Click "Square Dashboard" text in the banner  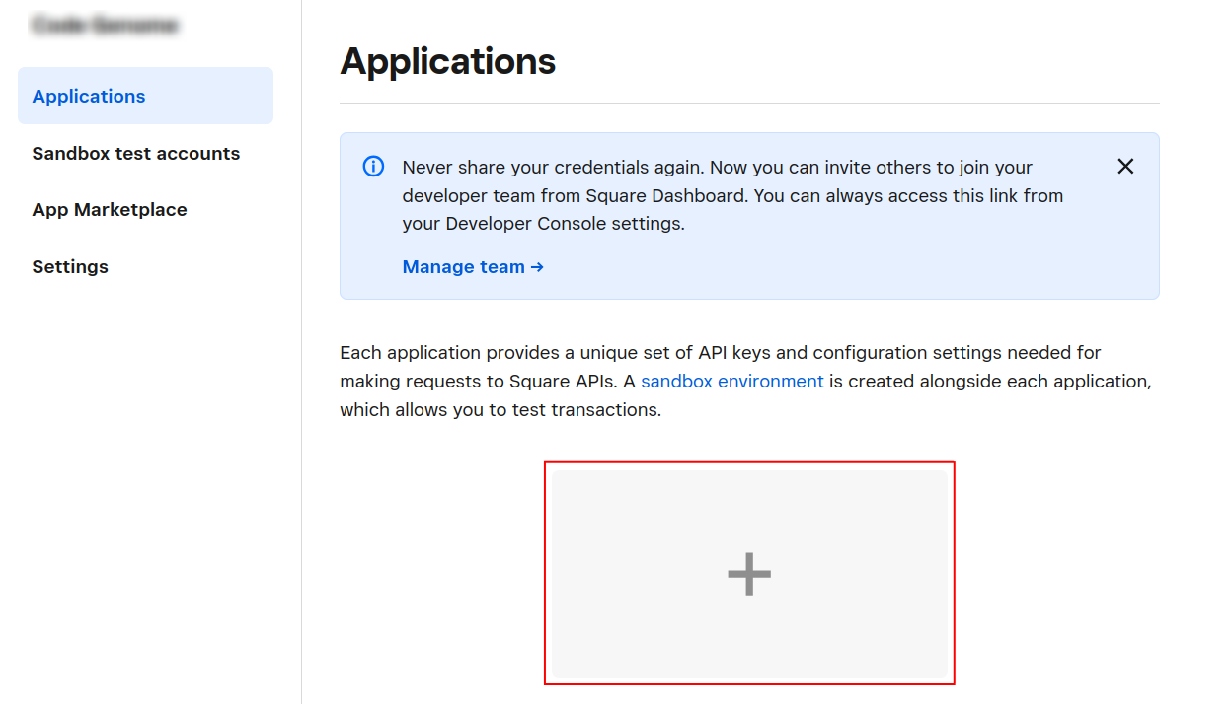pyautogui.click(x=667, y=196)
